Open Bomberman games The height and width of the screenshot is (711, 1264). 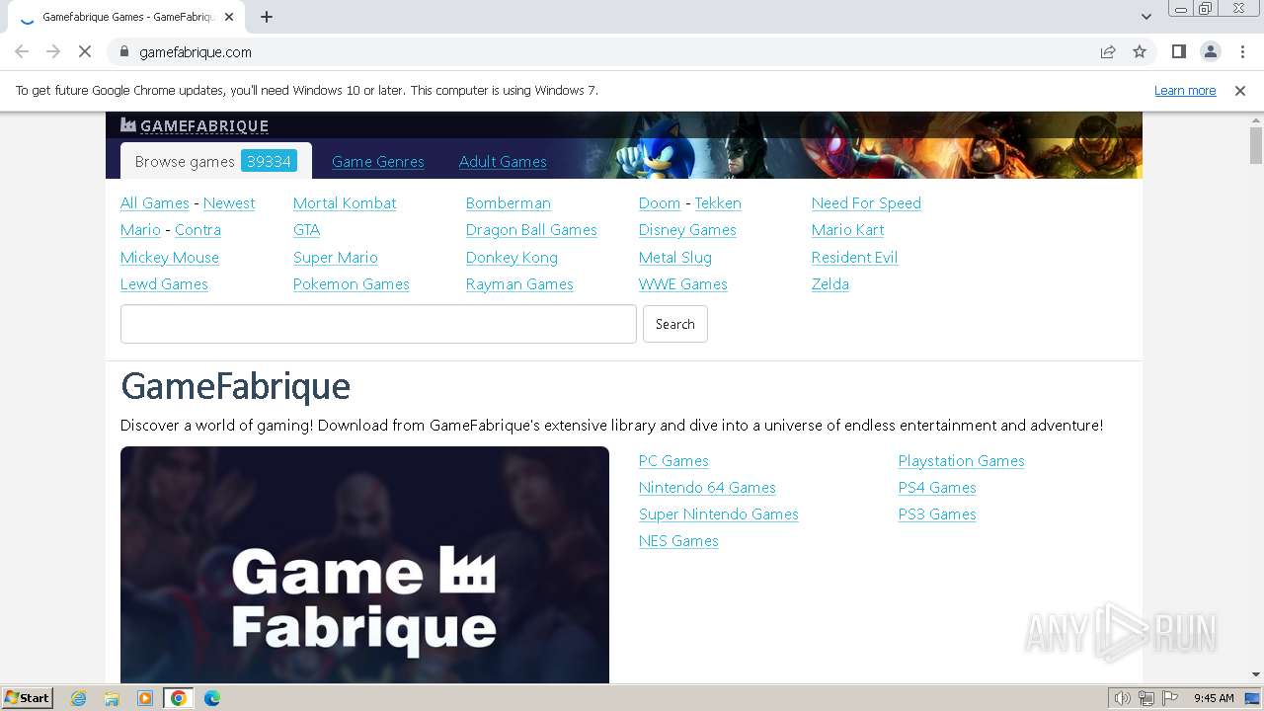click(509, 203)
